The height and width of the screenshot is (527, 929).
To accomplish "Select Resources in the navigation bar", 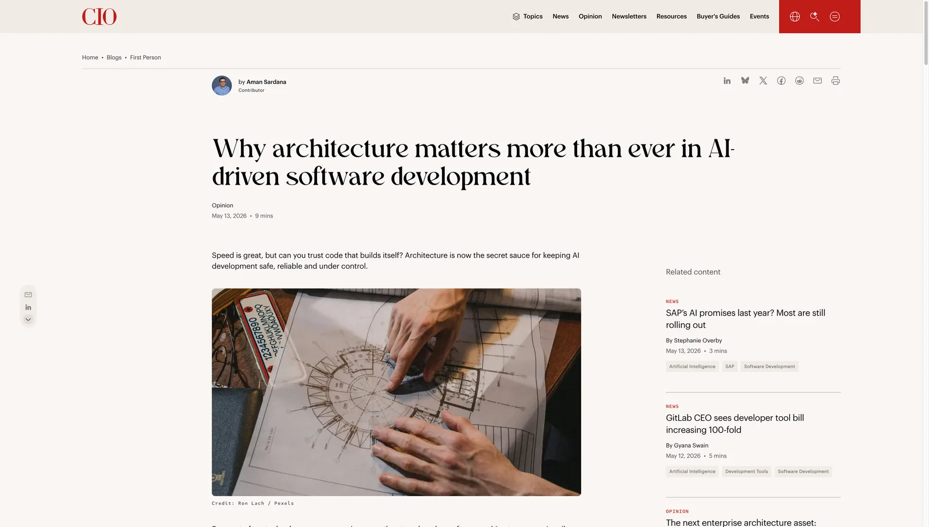I will 671,16.
